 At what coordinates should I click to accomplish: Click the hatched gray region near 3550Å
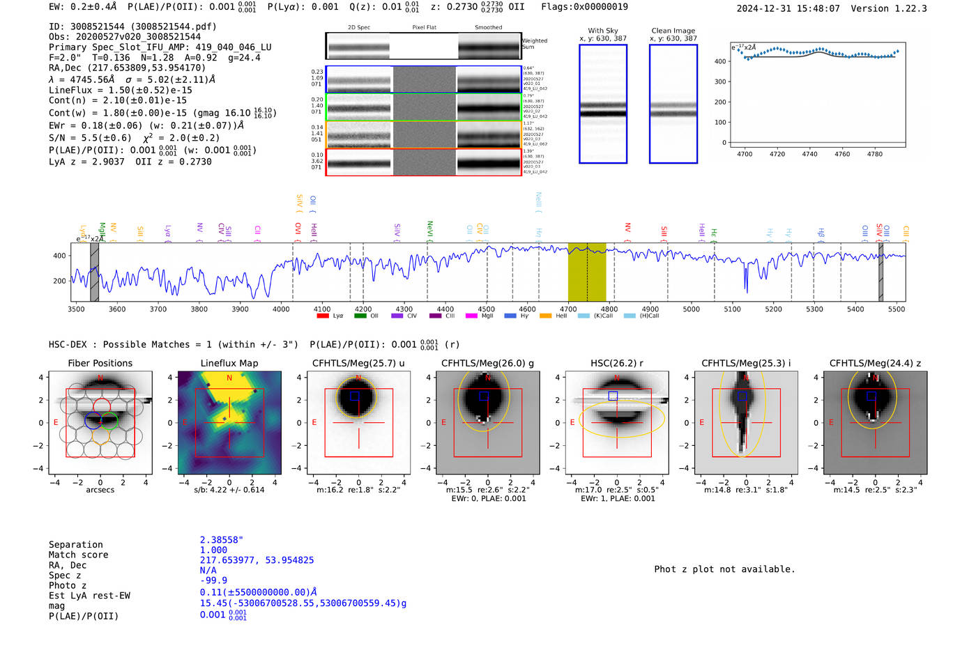pyautogui.click(x=94, y=272)
